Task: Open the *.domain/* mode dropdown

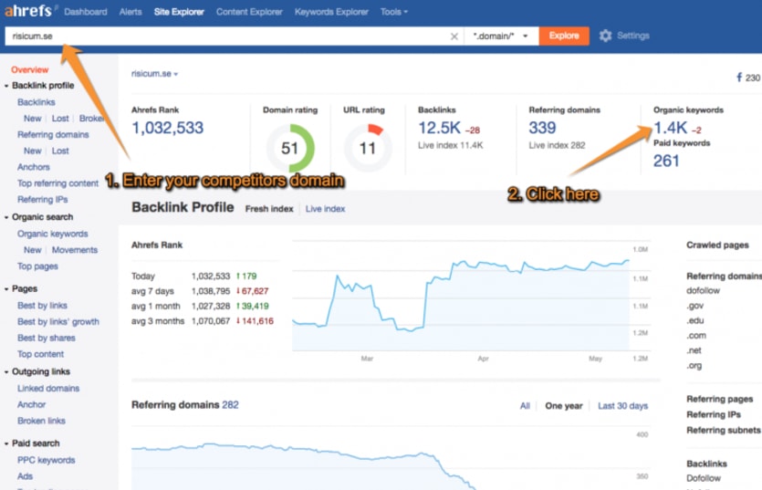Action: (500, 36)
